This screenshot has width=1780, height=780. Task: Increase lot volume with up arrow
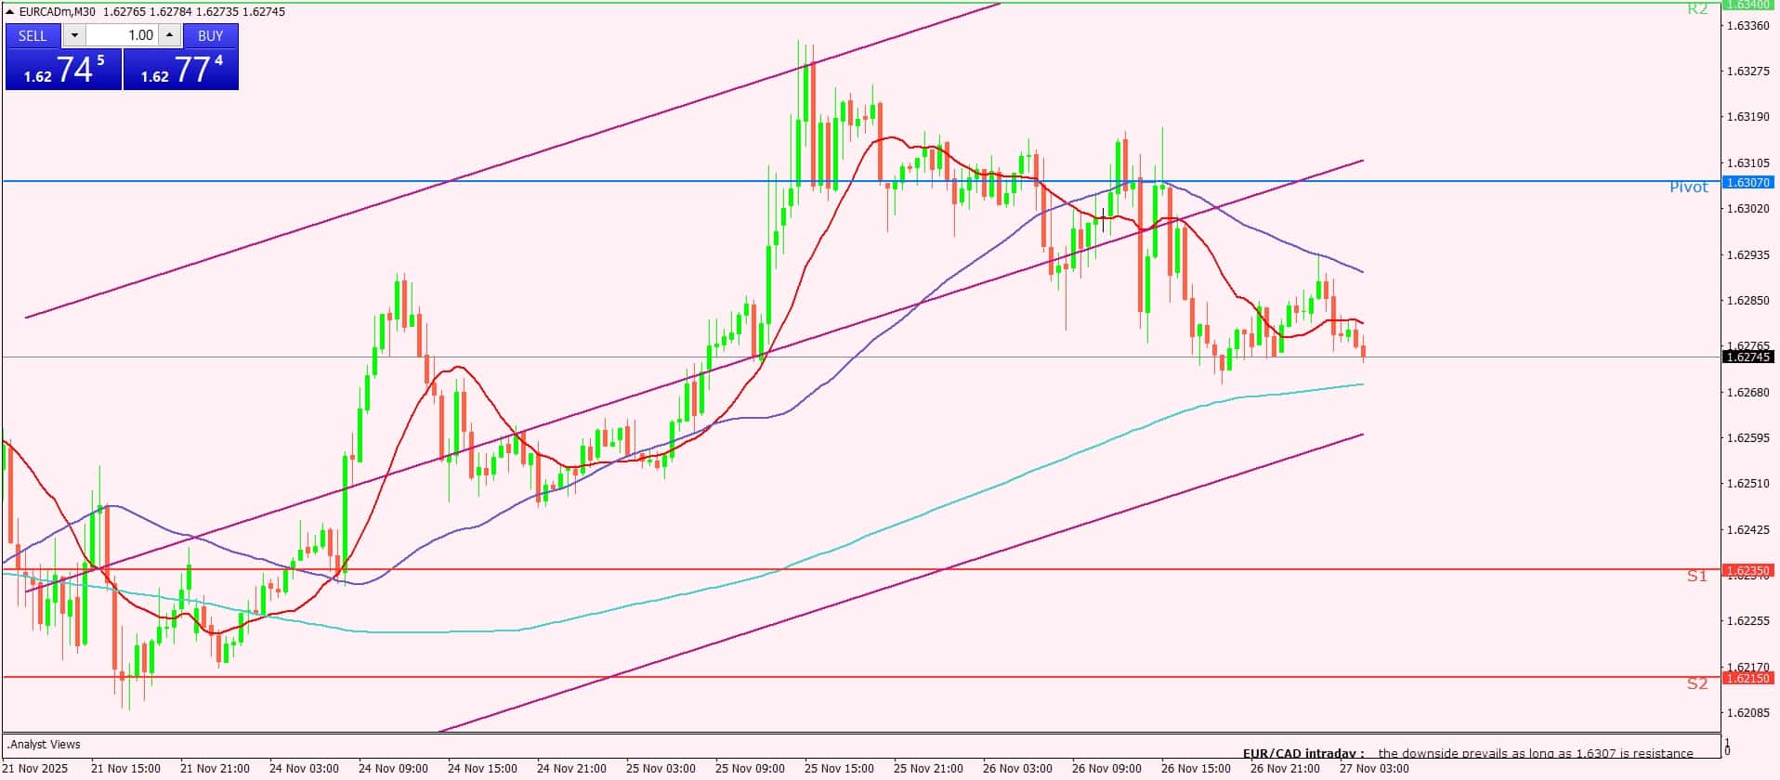[x=169, y=35]
